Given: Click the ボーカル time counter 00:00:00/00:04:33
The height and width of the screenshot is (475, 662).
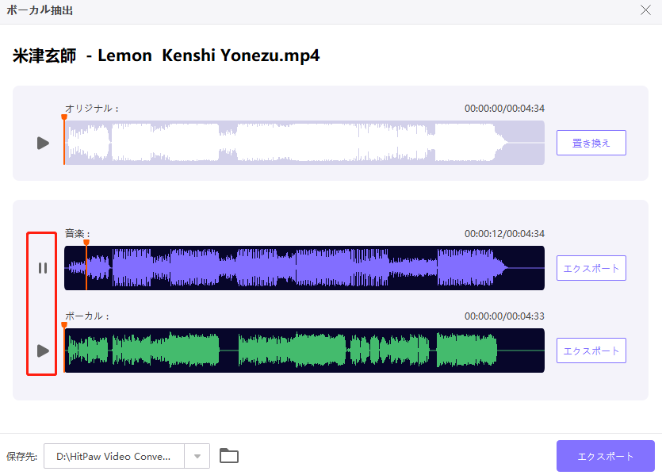Looking at the screenshot, I should tap(504, 316).
